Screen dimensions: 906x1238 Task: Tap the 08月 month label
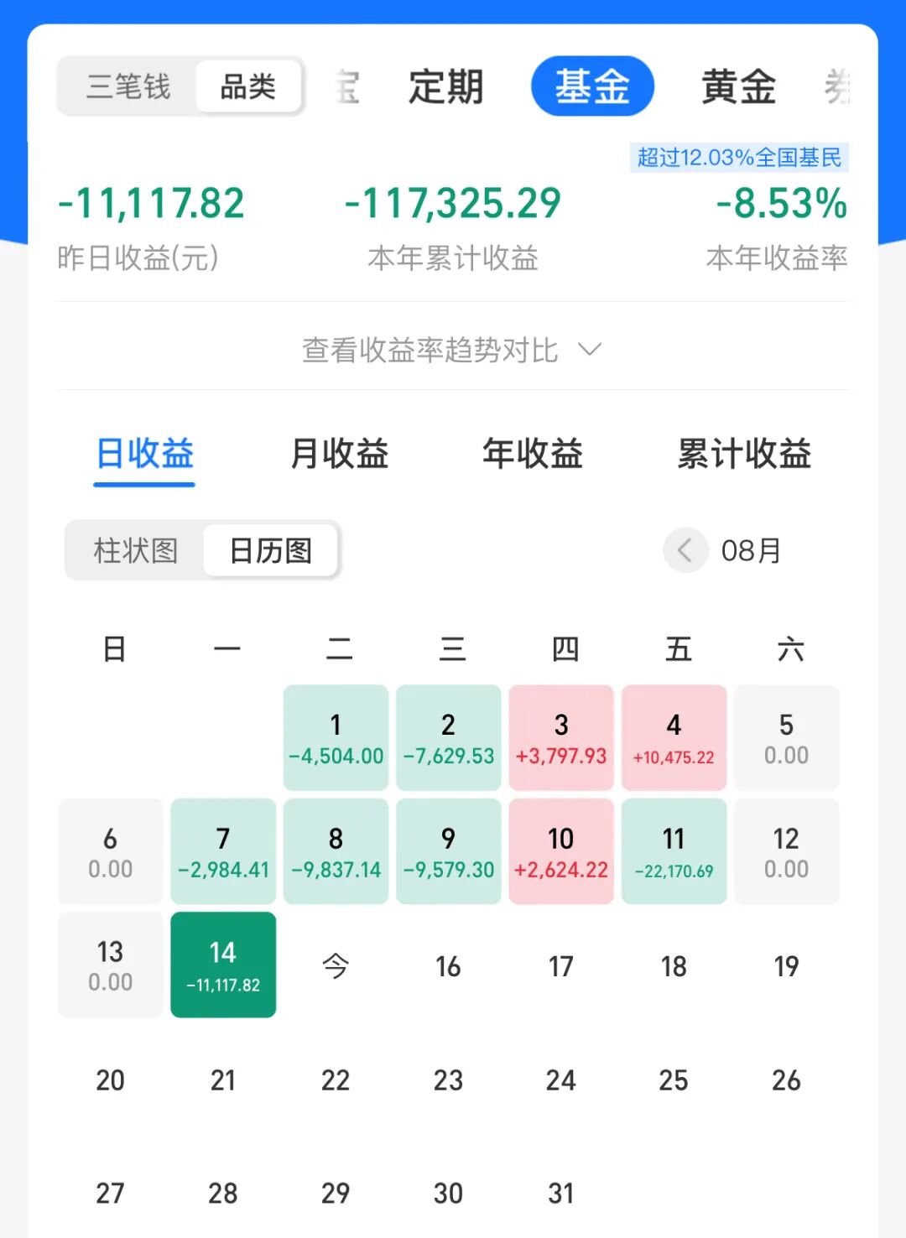[752, 551]
